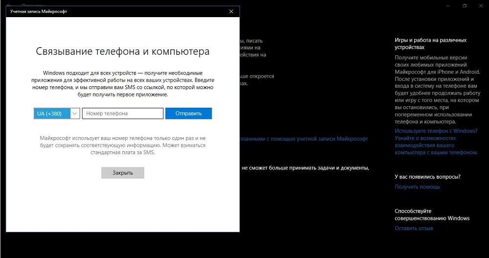Select text Способствуйте совершенствованию Windows
The width and height of the screenshot is (489, 258).
pos(432,214)
